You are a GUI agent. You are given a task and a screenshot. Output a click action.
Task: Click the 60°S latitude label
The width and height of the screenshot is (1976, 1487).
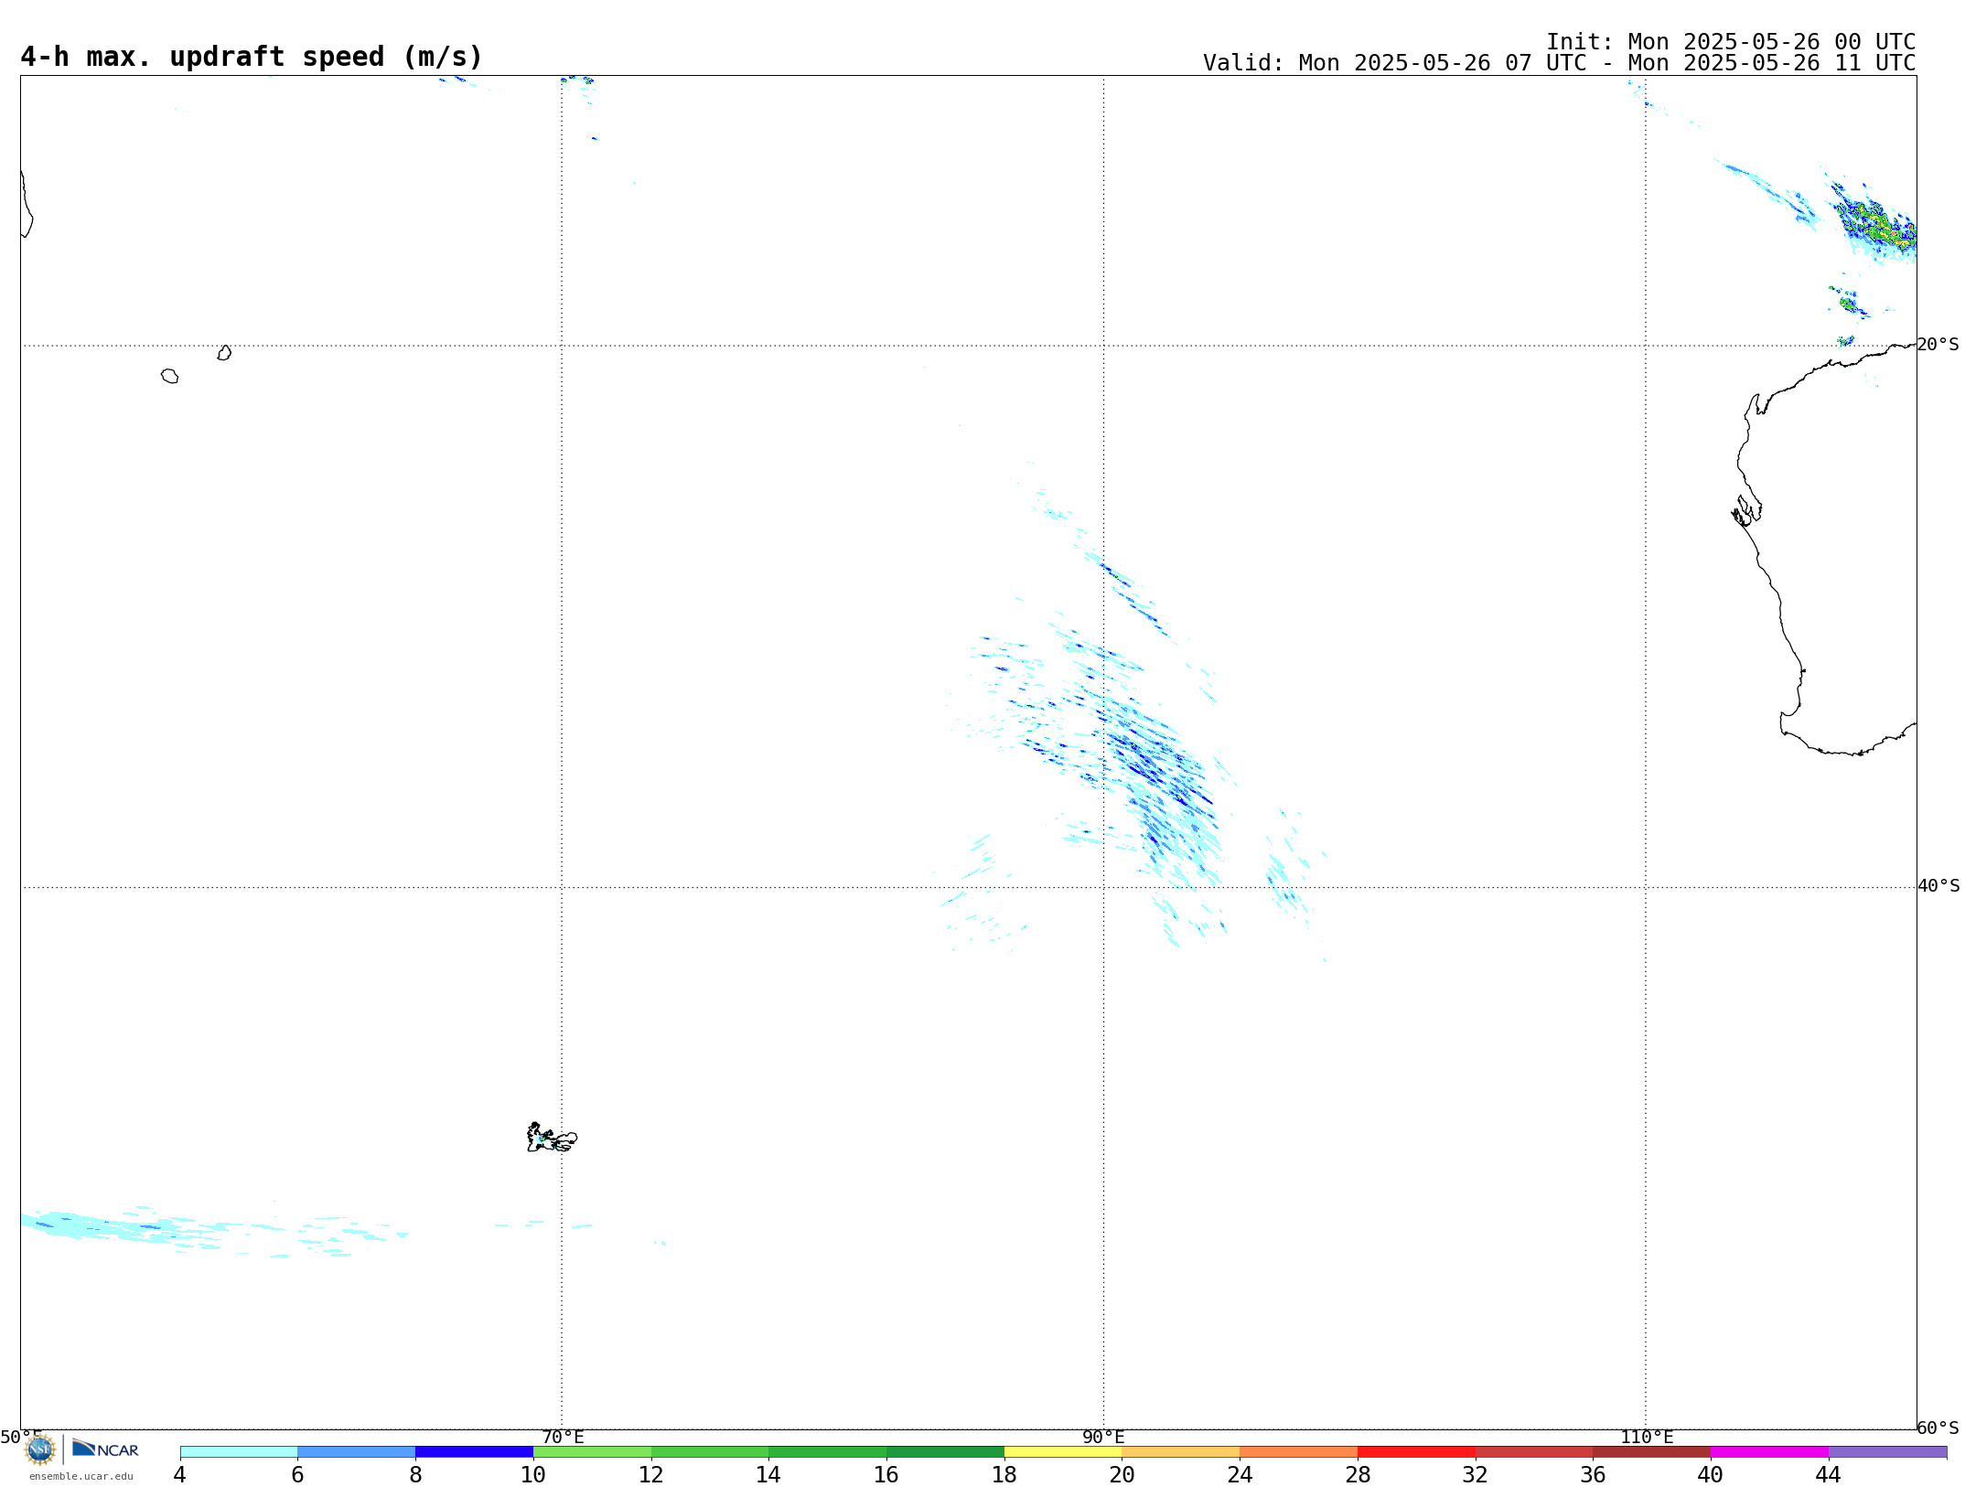coord(1938,1428)
